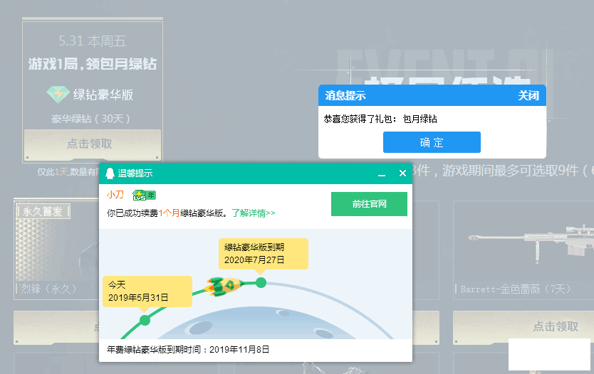
Task: Click 点击领取 under 豪华绿钻（30天）
Action: click(x=93, y=144)
